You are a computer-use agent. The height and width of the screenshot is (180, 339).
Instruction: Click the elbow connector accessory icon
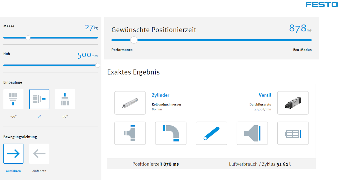click(x=171, y=133)
